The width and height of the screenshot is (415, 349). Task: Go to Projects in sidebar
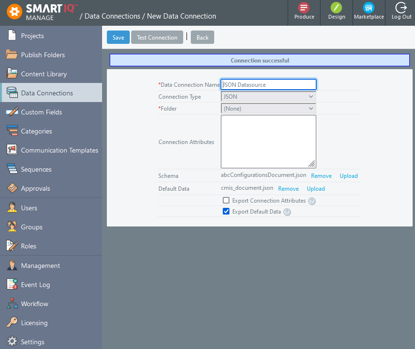point(51,36)
